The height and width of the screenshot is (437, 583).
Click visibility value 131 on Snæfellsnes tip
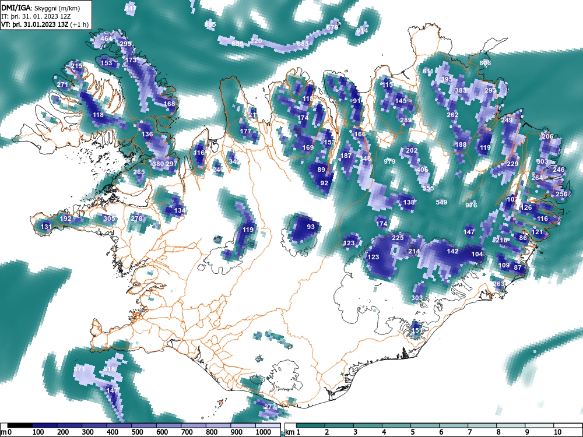point(46,227)
